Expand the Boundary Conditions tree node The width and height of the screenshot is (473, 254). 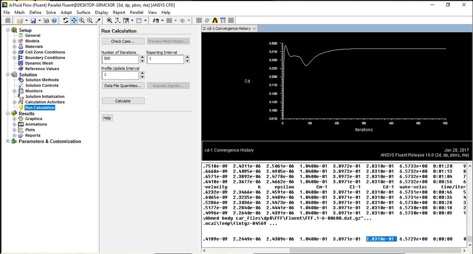pos(14,58)
